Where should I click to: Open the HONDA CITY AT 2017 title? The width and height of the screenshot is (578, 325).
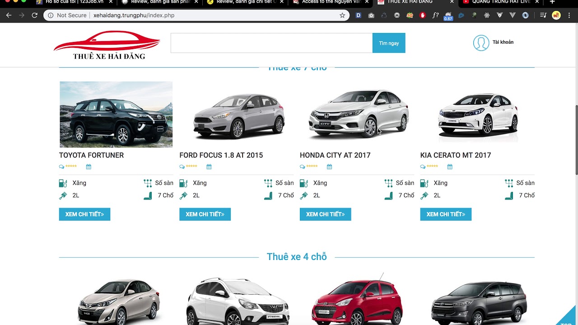point(335,155)
